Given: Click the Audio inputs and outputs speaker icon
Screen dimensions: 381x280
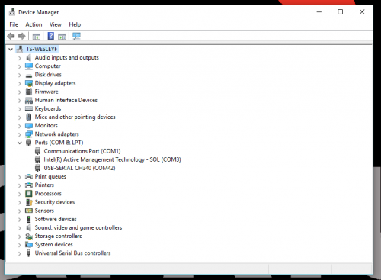Looking at the screenshot, I should (29, 58).
